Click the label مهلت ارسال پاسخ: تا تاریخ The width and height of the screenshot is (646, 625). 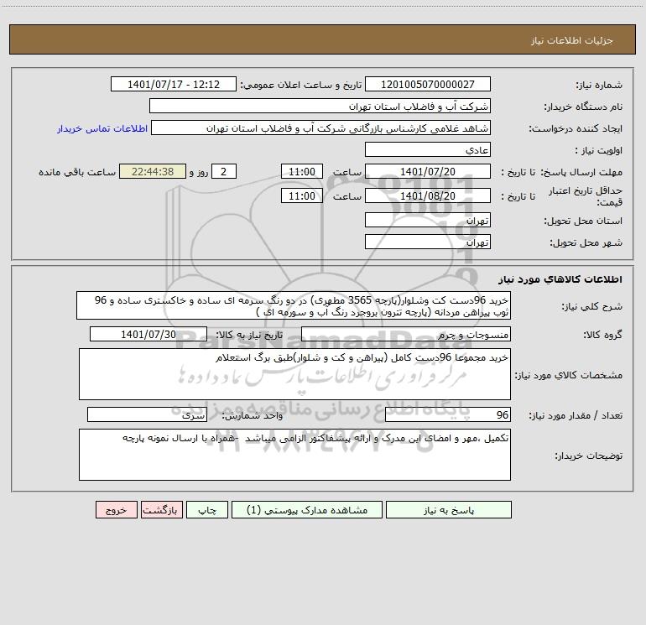562,172
